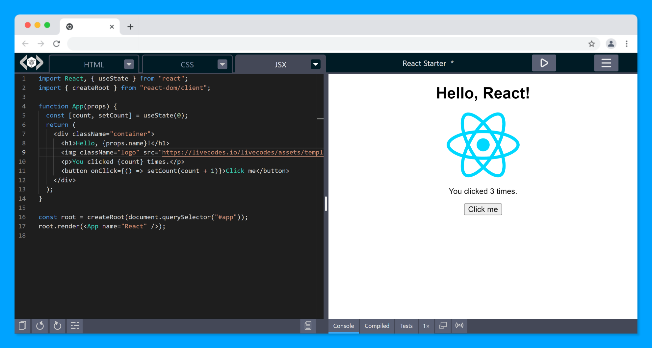
Task: Toggle the code snippets panel
Action: [308, 326]
